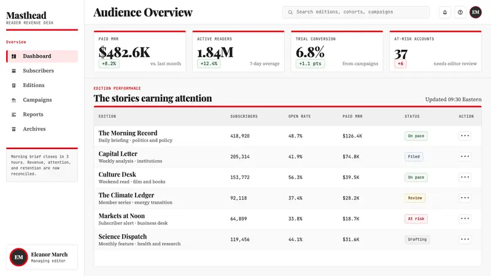
Task: Click On pace status for Culture Desk
Action: click(x=416, y=177)
